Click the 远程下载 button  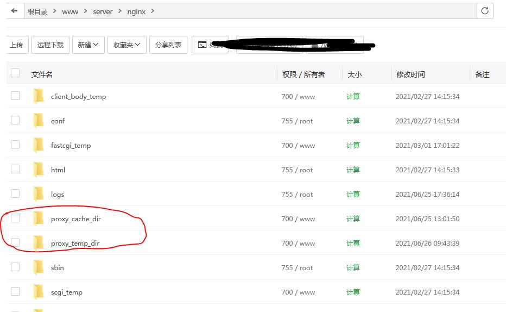(x=50, y=45)
